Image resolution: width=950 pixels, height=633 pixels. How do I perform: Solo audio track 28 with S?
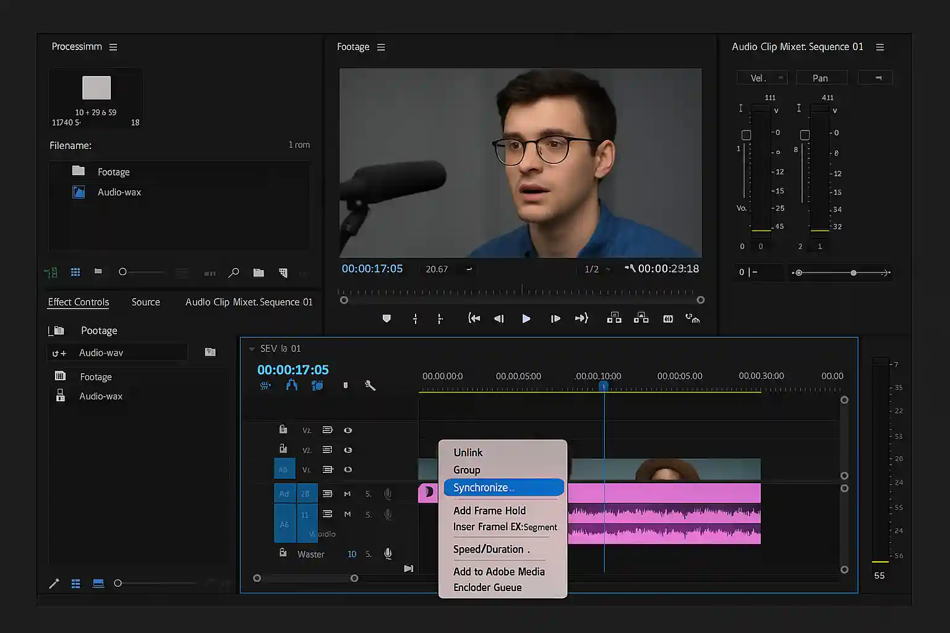(368, 494)
